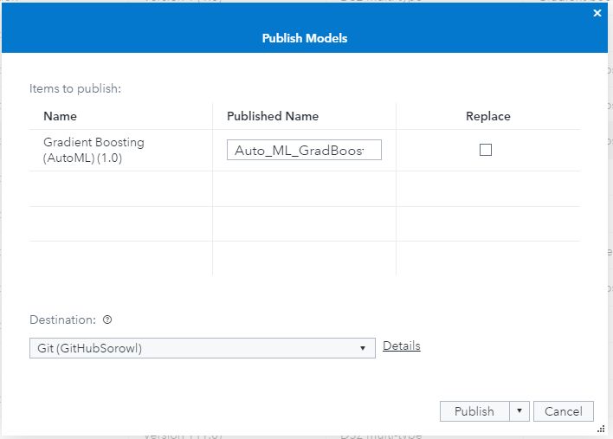613x439 pixels.
Task: Click the Destination help question mark icon
Action: coord(107,320)
